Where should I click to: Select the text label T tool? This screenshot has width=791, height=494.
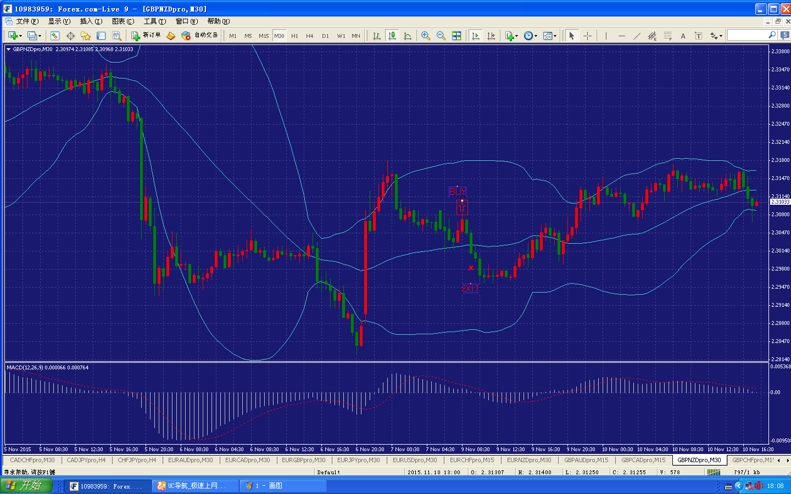[x=698, y=36]
